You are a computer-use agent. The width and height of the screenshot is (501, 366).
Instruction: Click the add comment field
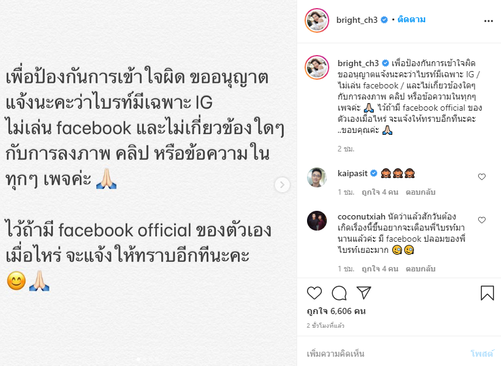[384, 354]
